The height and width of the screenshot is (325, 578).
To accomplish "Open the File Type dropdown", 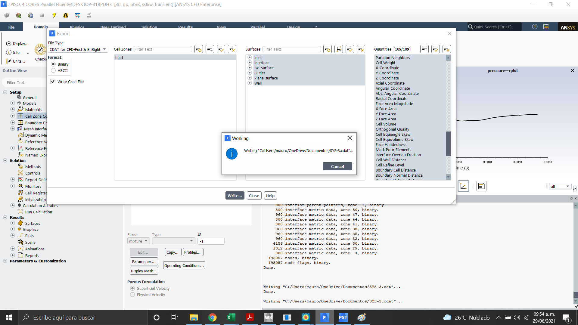I will pyautogui.click(x=78, y=49).
